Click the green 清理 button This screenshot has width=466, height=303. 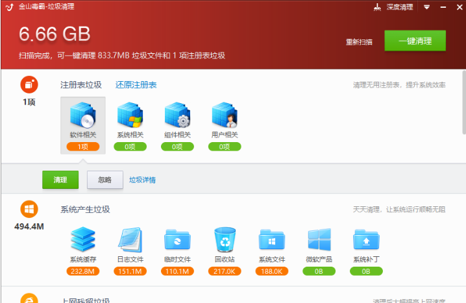(x=60, y=180)
